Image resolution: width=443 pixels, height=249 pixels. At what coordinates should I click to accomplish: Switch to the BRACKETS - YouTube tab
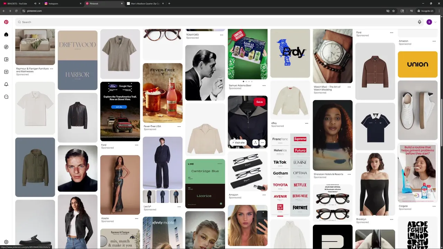tap(17, 3)
